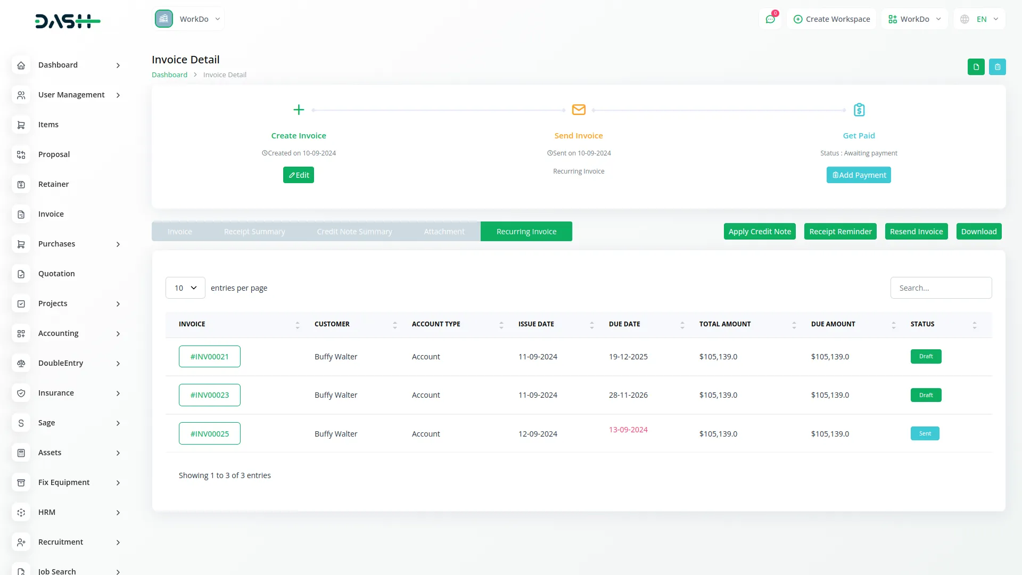The height and width of the screenshot is (575, 1022).
Task: Click the Send Invoice envelope icon
Action: pyautogui.click(x=579, y=110)
